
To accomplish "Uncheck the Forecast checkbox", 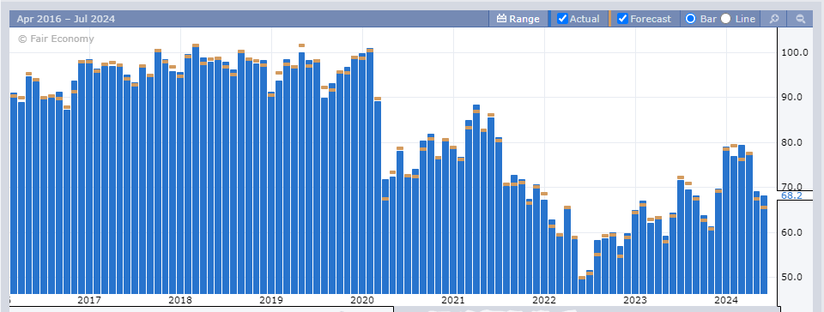I will point(623,19).
